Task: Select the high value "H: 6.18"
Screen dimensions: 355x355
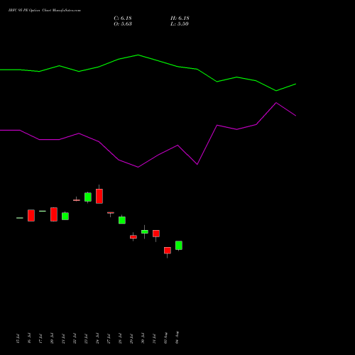Action: 180,18
